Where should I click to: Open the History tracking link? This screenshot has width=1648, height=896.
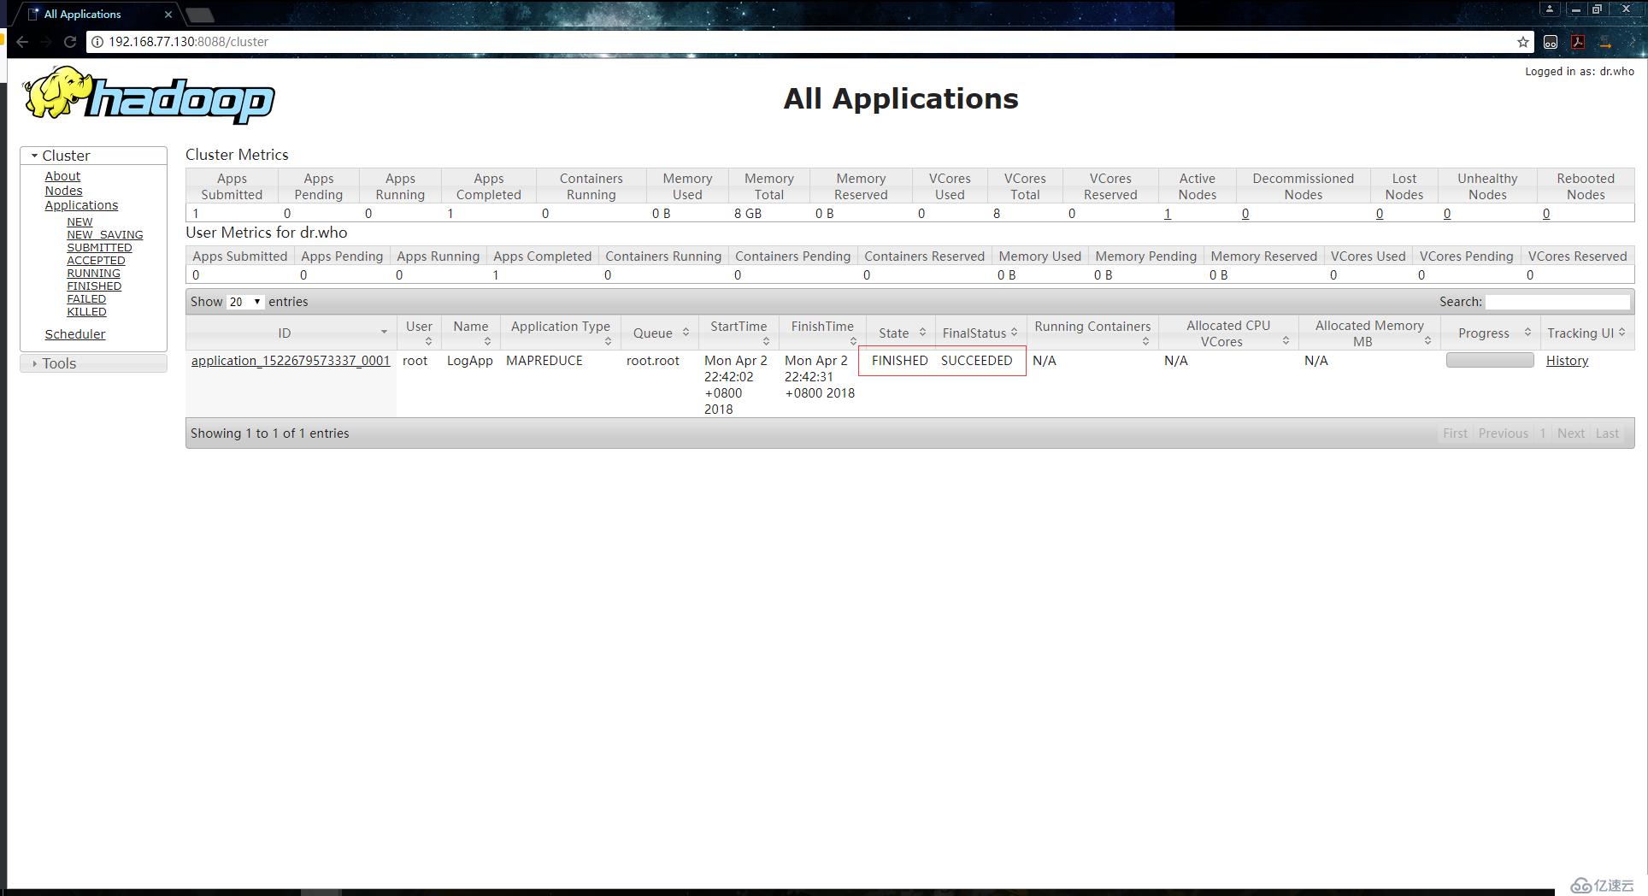point(1567,361)
